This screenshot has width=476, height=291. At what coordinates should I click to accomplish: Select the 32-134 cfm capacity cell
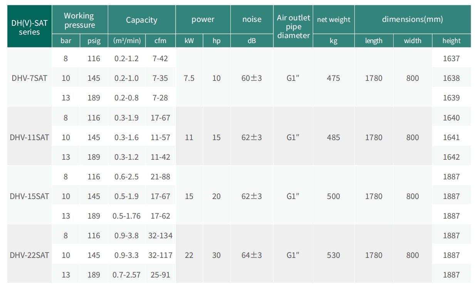pyautogui.click(x=160, y=236)
